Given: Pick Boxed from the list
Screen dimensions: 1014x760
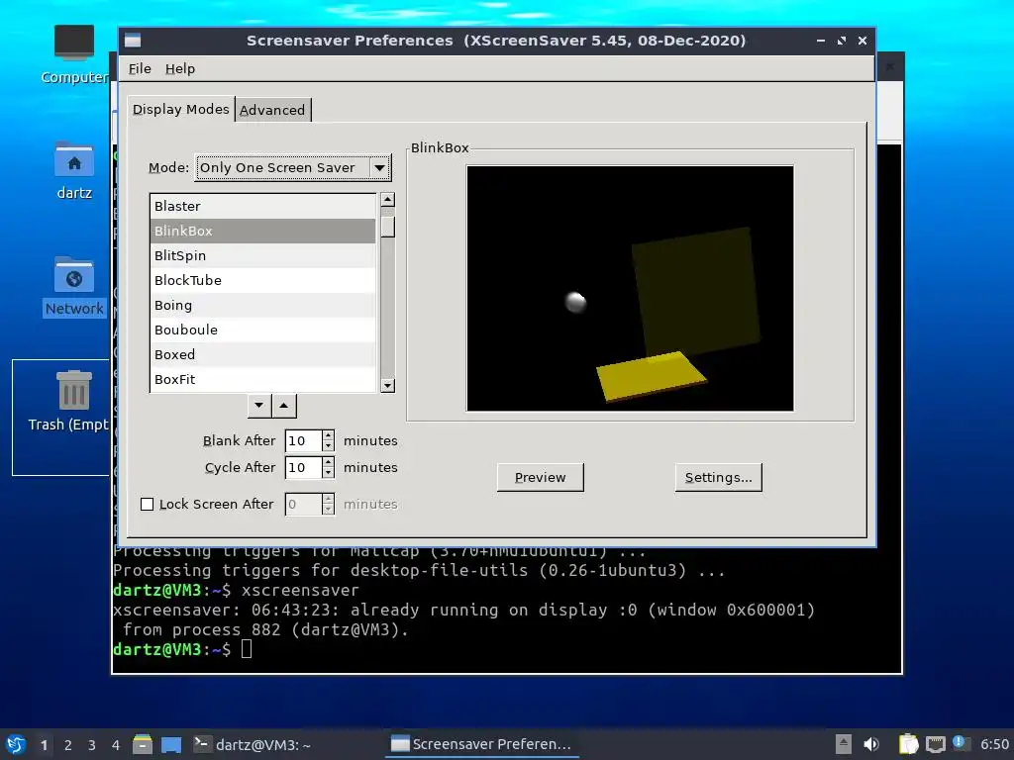Looking at the screenshot, I should pyautogui.click(x=262, y=354).
